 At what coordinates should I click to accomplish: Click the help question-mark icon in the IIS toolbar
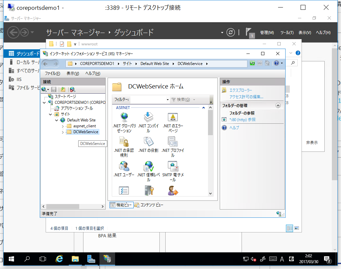click(276, 63)
